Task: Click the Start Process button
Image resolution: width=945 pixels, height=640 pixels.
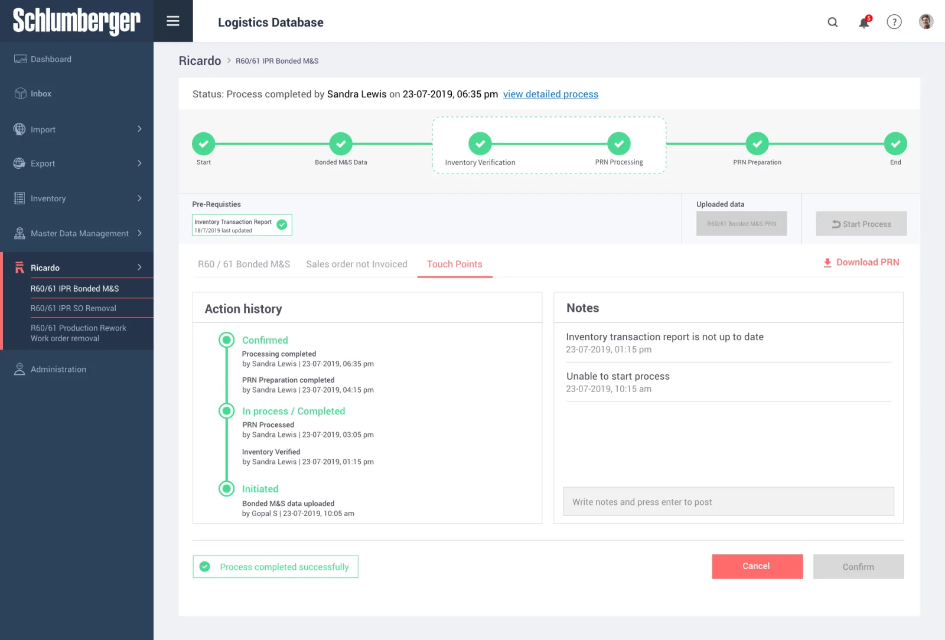Action: pos(861,224)
